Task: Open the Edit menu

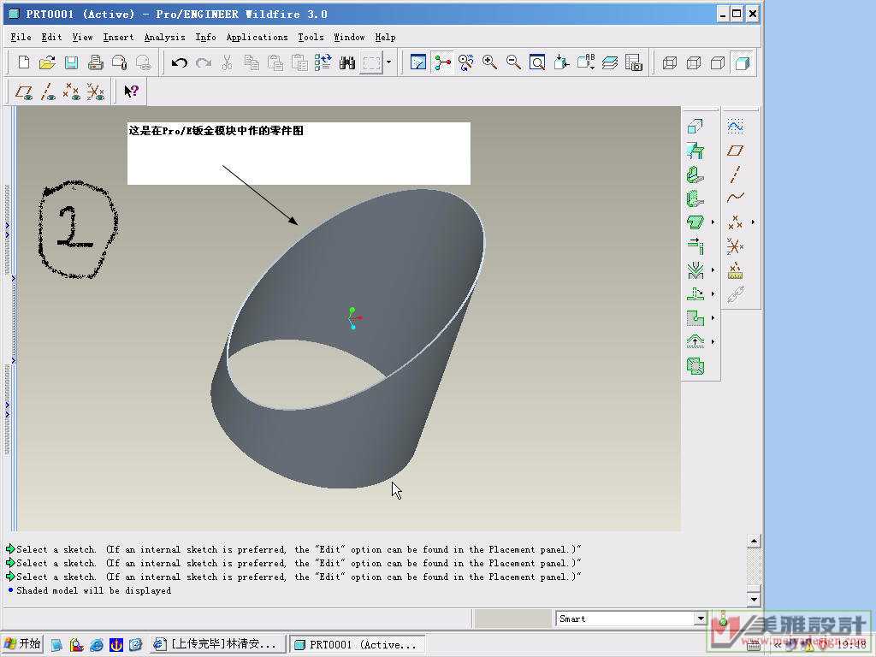Action: pos(51,38)
